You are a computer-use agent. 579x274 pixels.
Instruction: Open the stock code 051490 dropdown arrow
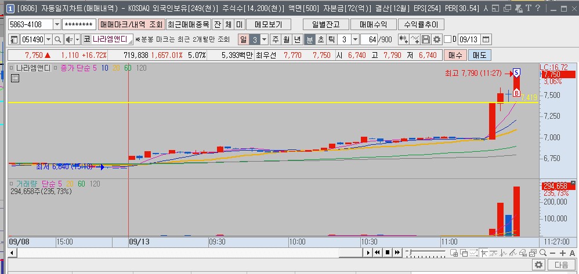tap(49, 39)
